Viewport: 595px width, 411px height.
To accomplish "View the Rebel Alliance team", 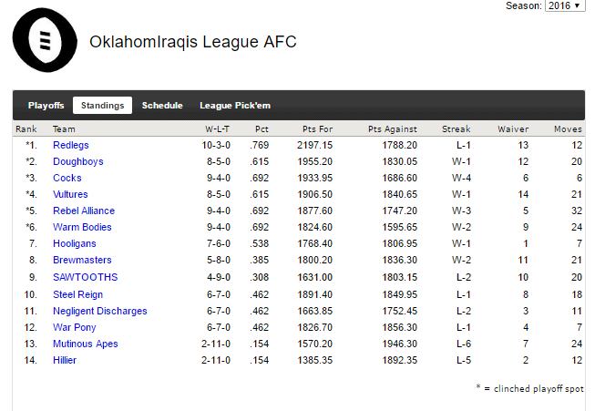I will 84,211.
